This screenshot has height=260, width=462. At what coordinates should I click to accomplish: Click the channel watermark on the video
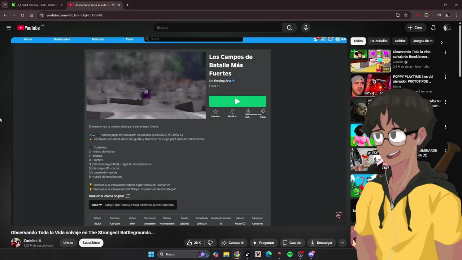coord(339,216)
